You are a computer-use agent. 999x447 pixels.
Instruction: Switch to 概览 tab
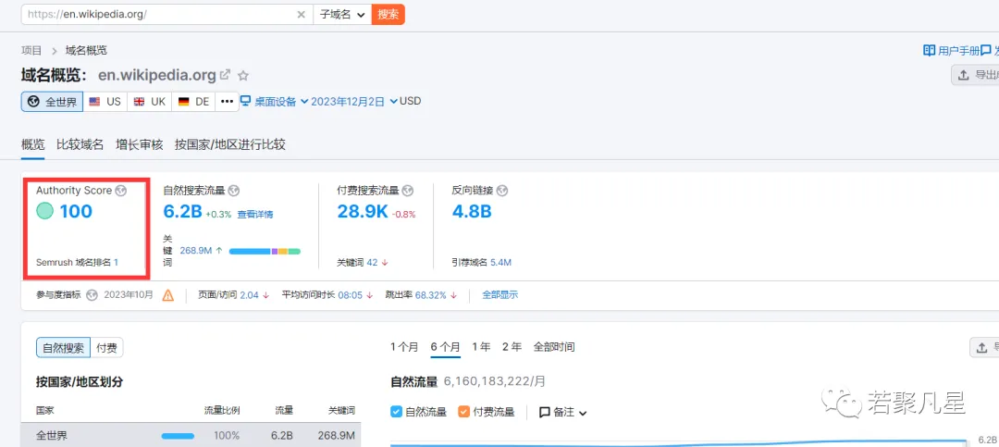(33, 144)
